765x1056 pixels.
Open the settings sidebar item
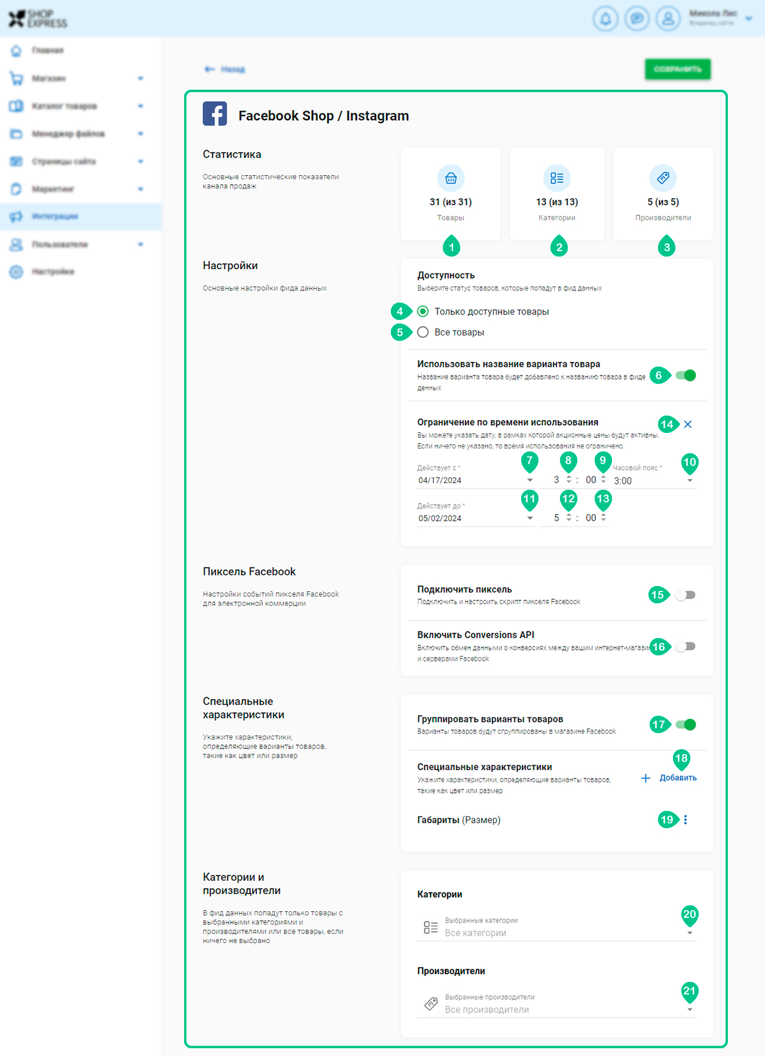pos(81,271)
